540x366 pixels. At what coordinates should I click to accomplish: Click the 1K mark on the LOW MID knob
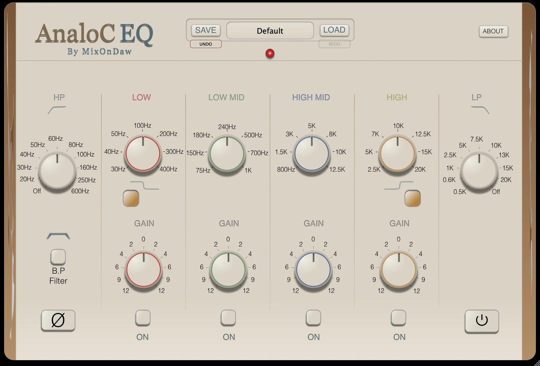tap(248, 170)
